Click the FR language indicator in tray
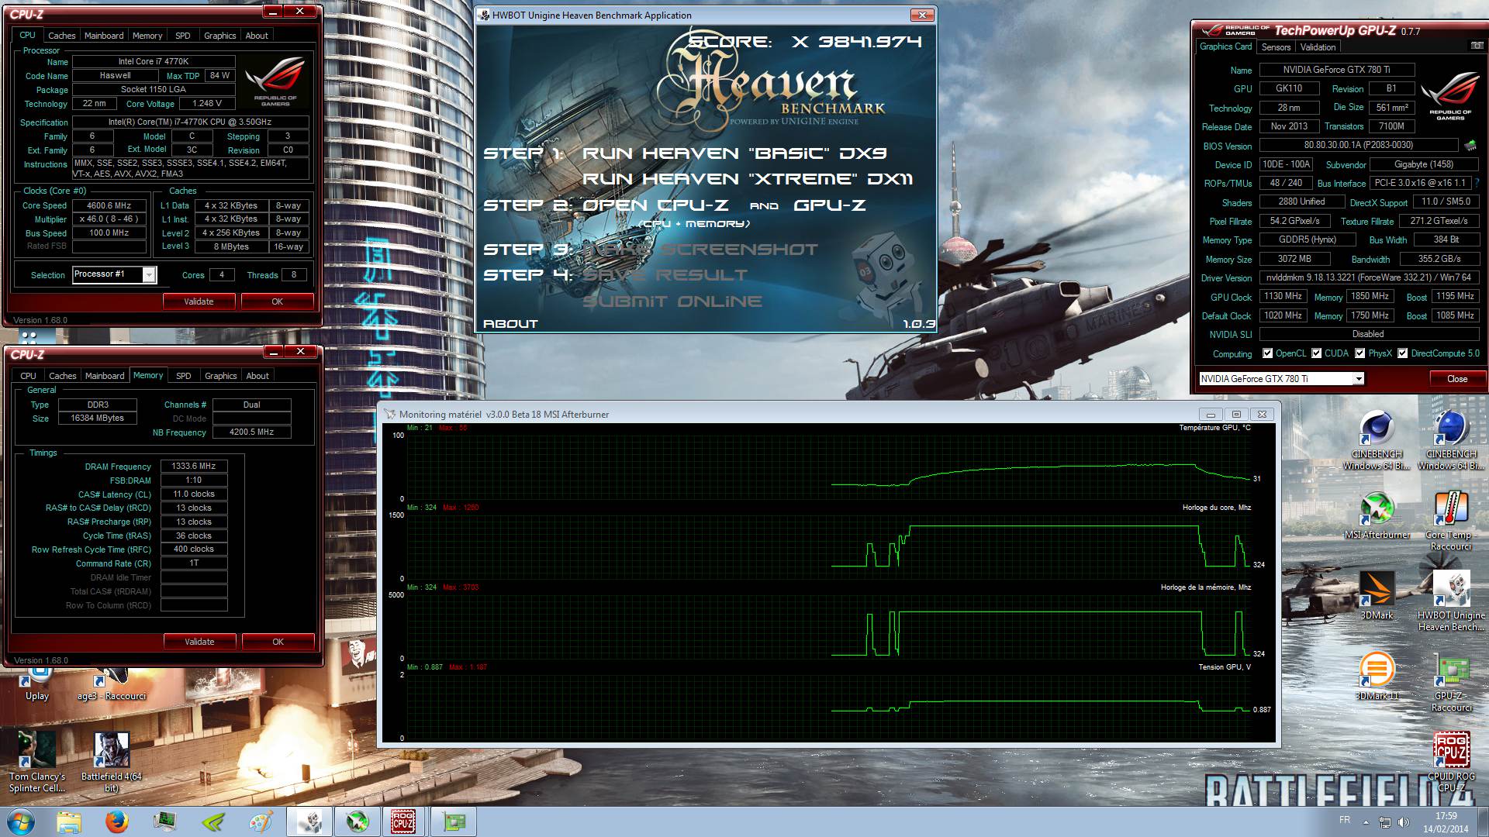Viewport: 1489px width, 837px height. pos(1344,820)
